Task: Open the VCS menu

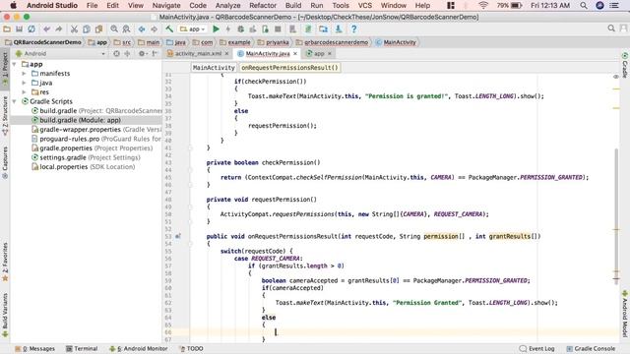Action: pyautogui.click(x=365, y=5)
